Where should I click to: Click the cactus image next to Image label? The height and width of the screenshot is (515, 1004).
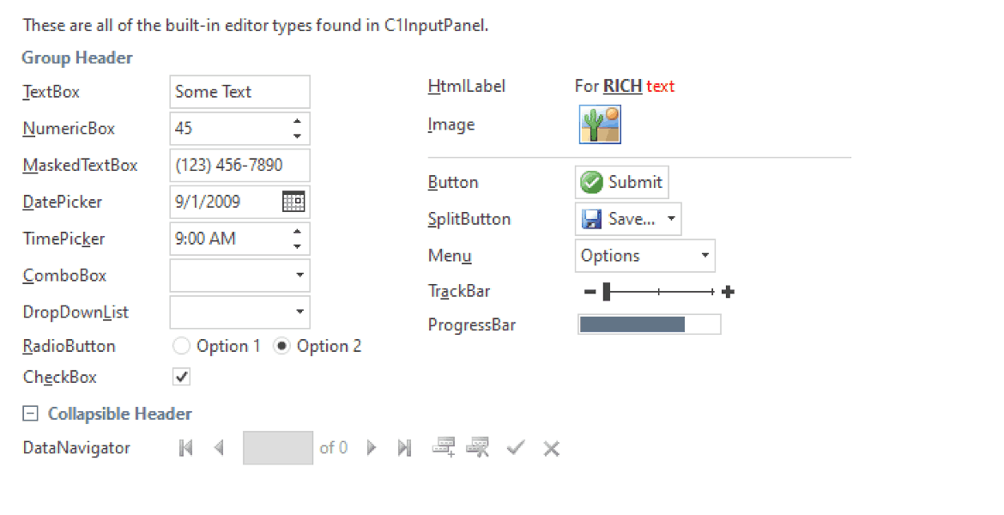[600, 124]
